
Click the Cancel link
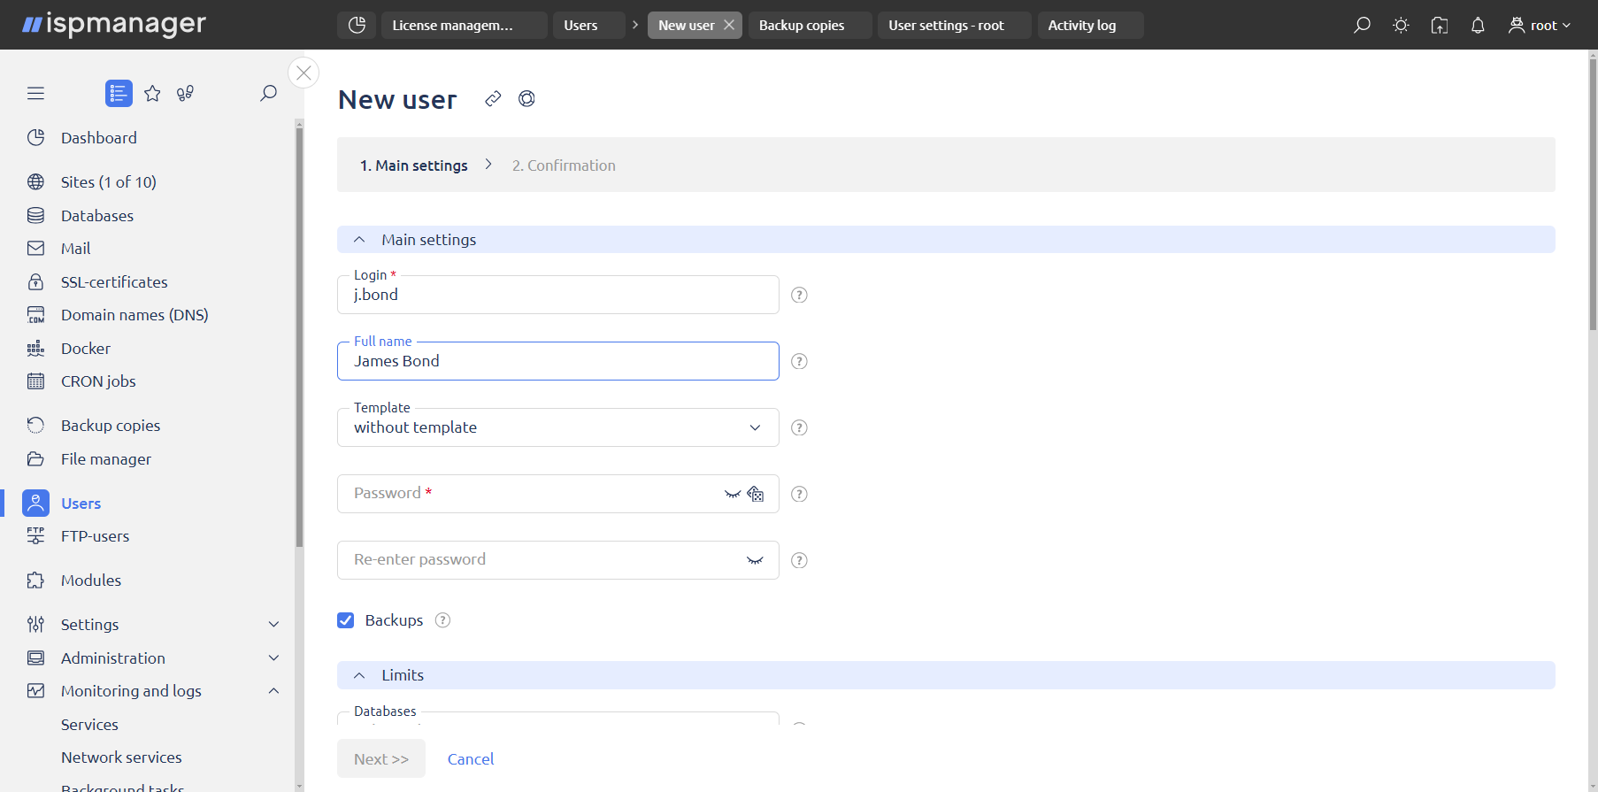pyautogui.click(x=471, y=759)
